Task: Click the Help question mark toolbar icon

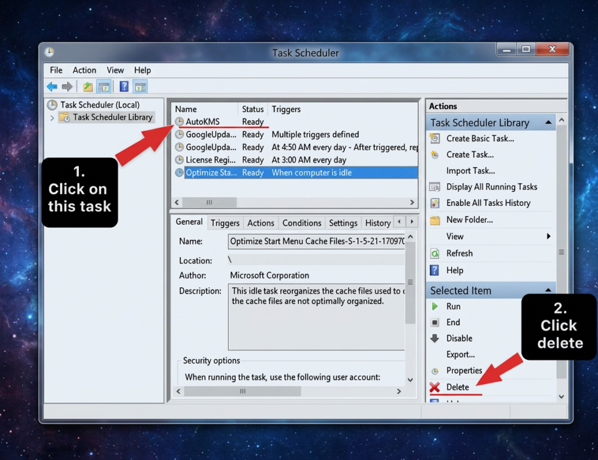Action: 124,86
